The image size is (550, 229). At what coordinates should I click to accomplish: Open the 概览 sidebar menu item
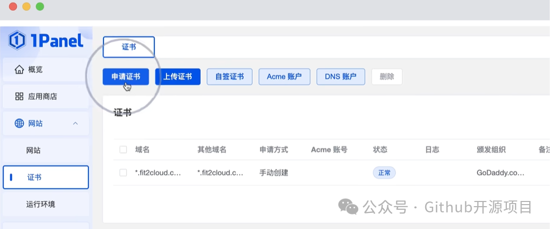(x=46, y=70)
